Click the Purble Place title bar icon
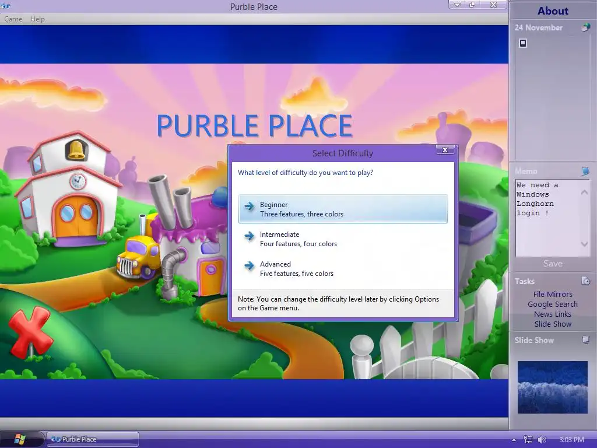This screenshot has height=448, width=597. [5, 6]
